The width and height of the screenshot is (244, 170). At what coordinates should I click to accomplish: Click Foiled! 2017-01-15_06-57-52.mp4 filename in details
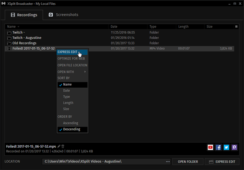click(x=31, y=147)
